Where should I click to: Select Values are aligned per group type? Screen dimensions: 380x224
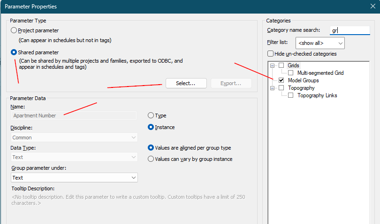pyautogui.click(x=151, y=148)
